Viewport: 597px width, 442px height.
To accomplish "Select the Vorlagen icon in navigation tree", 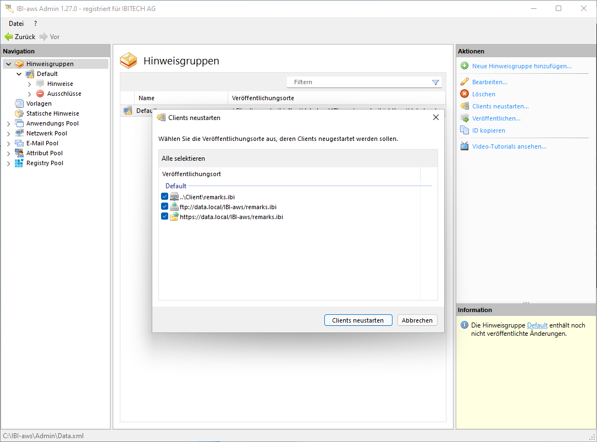I will [x=19, y=103].
